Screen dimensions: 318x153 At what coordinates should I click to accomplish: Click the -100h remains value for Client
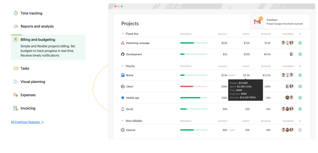267,86
